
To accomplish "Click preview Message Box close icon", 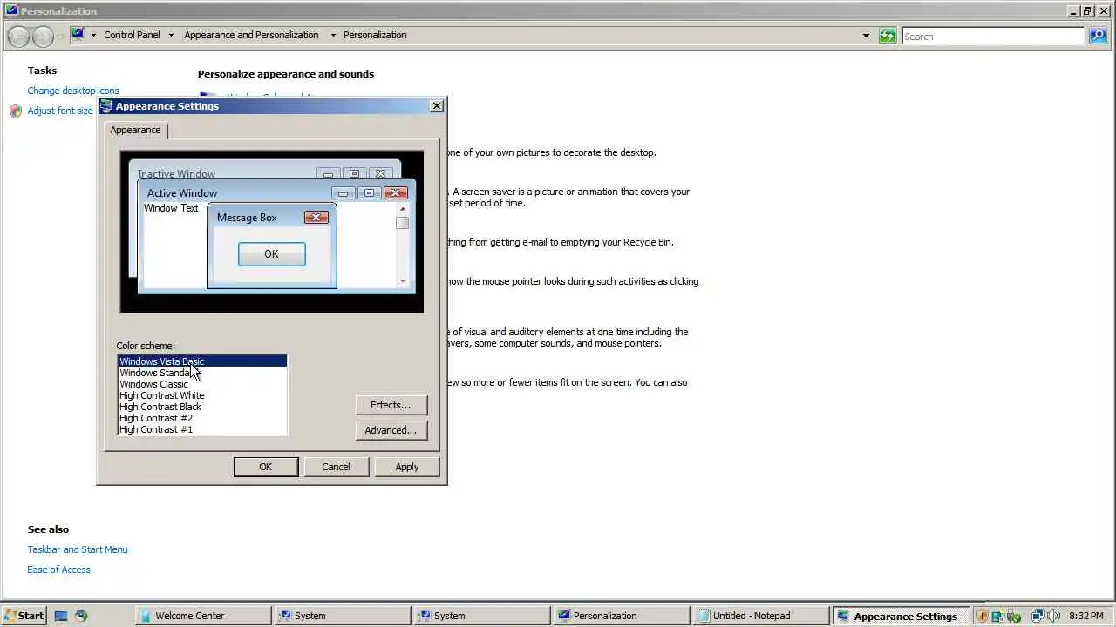I will click(316, 217).
